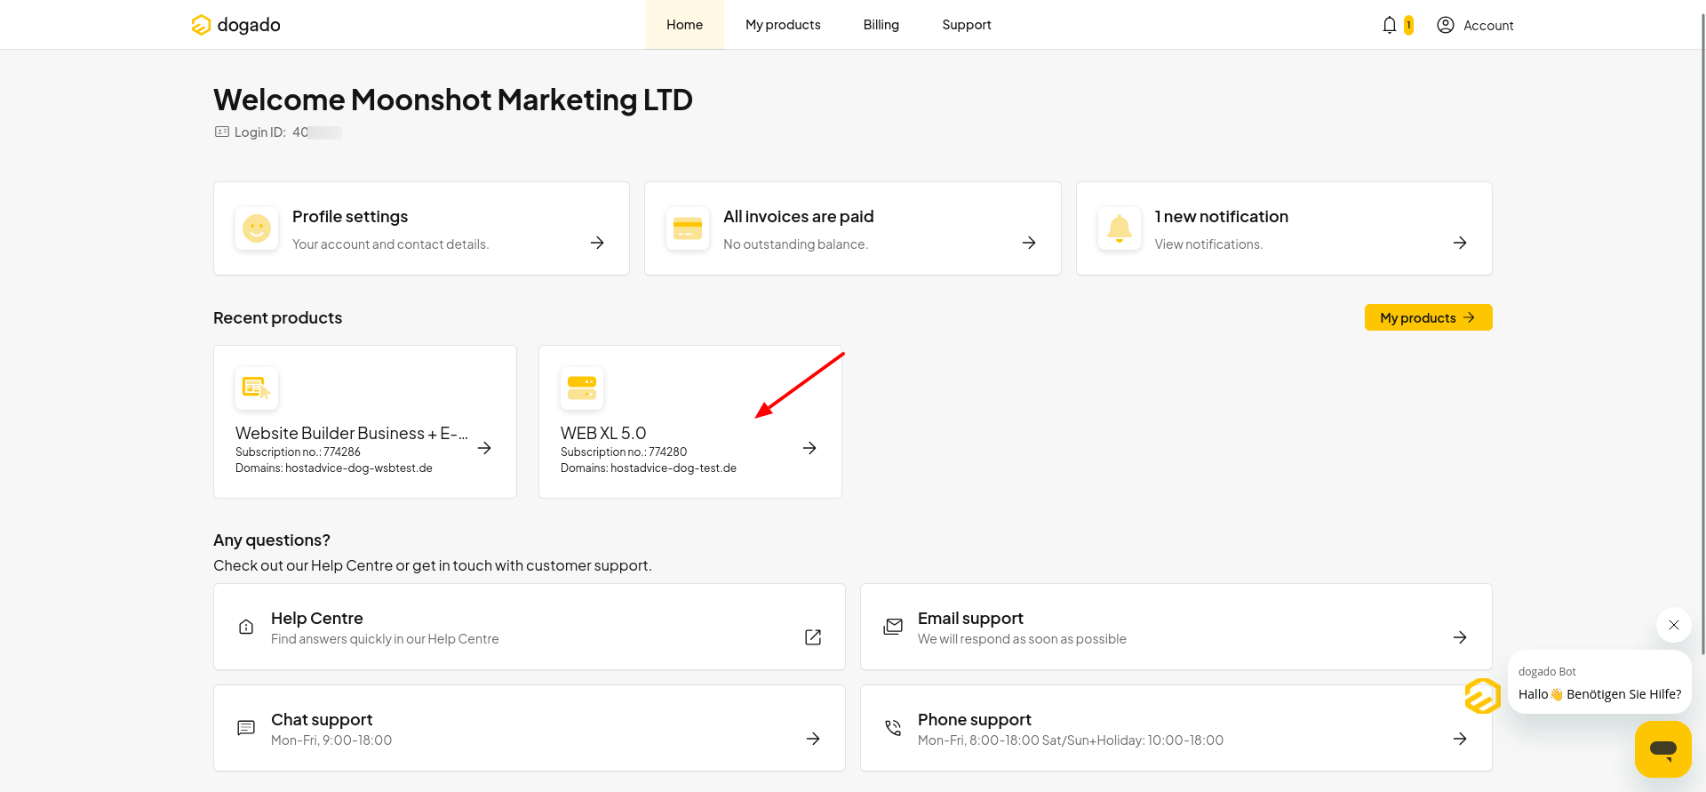Open the Account menu label
1706x792 pixels.
coord(1488,26)
